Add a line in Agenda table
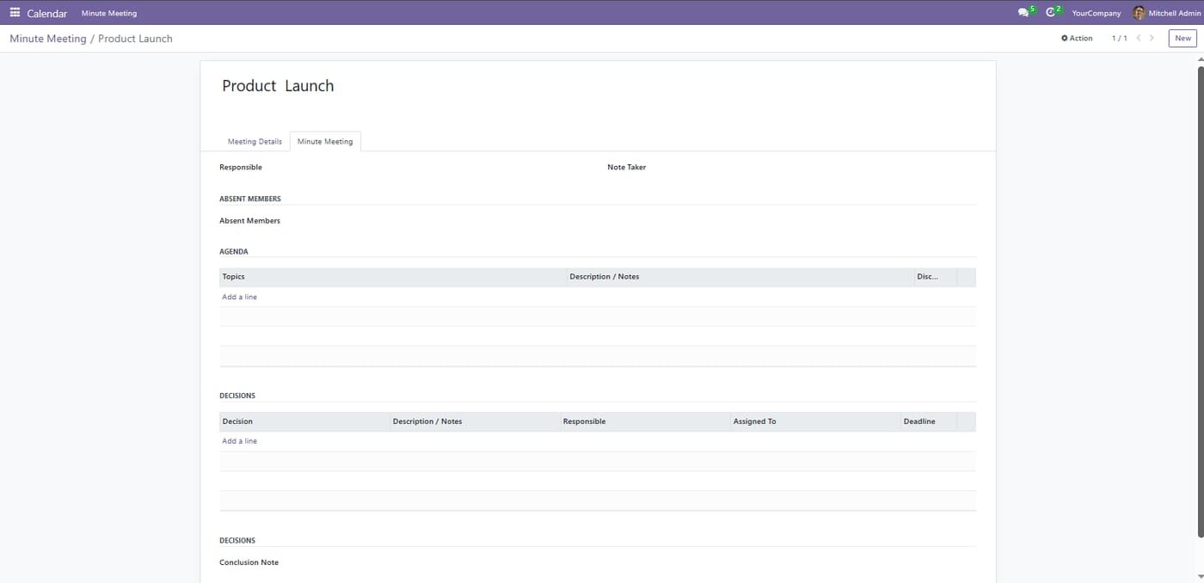1204x583 pixels. [239, 297]
